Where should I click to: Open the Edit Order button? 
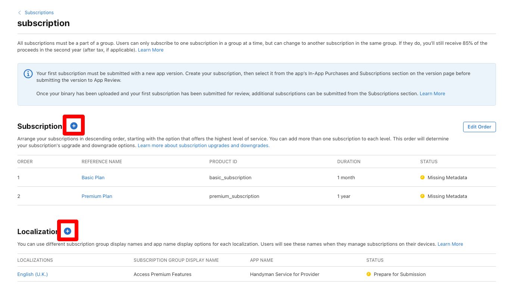(480, 127)
